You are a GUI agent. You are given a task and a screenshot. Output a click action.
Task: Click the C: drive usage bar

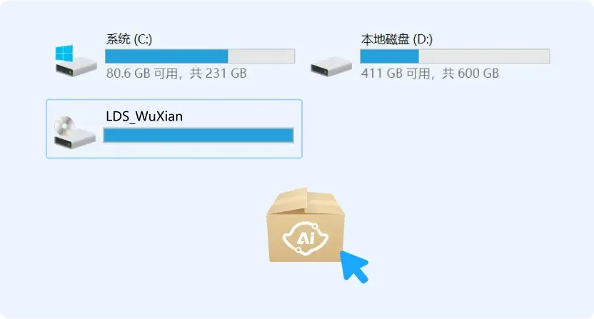pyautogui.click(x=200, y=56)
